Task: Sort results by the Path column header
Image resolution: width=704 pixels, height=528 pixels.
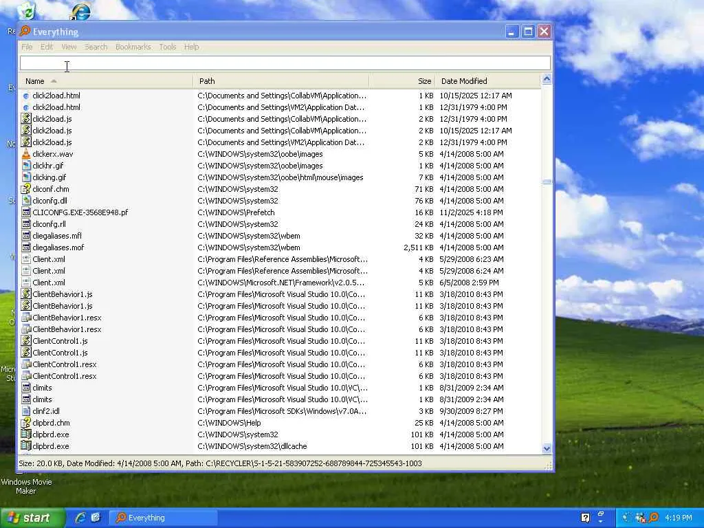Action: click(281, 81)
